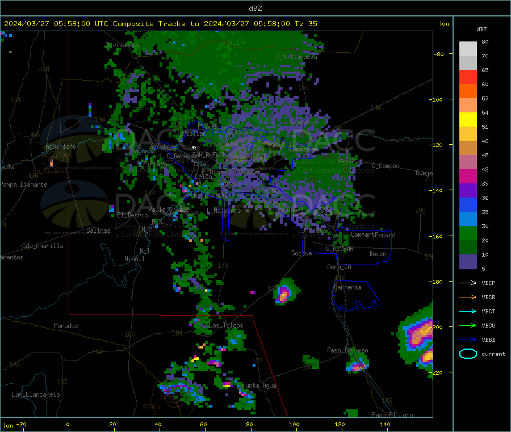Click the 'Salinas' map label

tap(98, 230)
